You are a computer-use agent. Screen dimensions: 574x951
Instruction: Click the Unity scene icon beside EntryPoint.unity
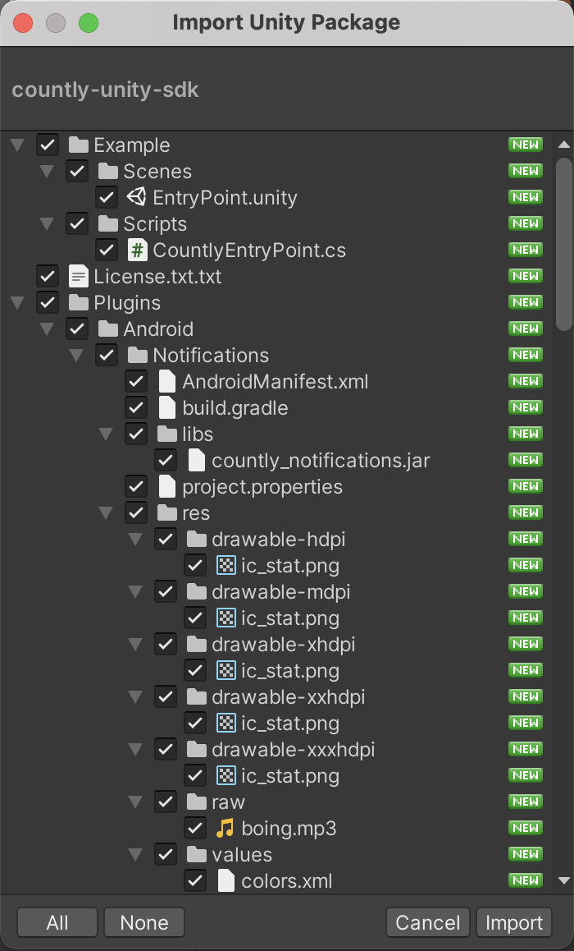click(138, 197)
